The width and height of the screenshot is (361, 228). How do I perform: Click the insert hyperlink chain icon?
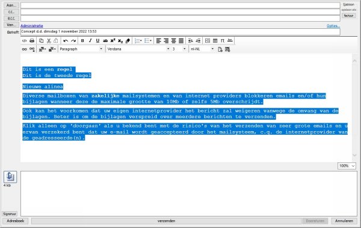[x=25, y=49]
